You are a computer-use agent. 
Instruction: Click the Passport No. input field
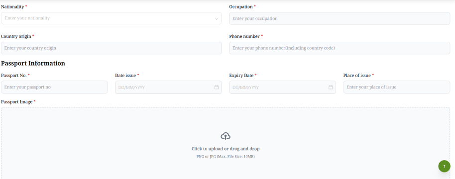(x=55, y=87)
